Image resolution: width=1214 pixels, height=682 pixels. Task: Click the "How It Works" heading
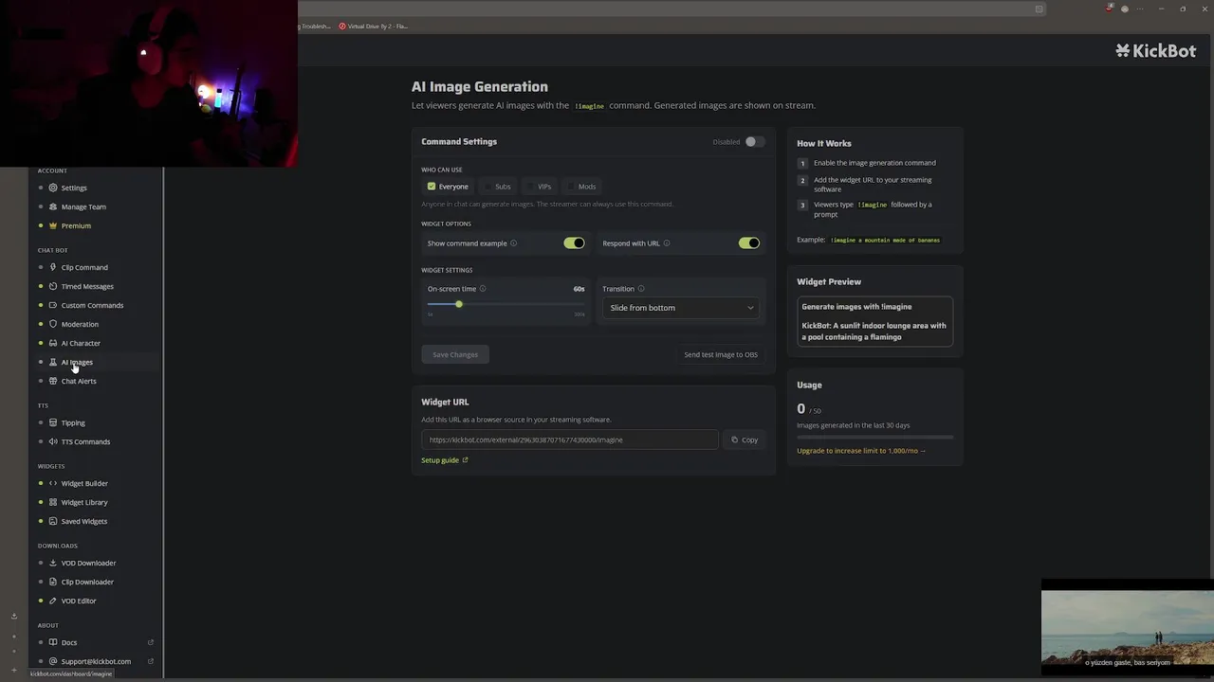tap(824, 143)
